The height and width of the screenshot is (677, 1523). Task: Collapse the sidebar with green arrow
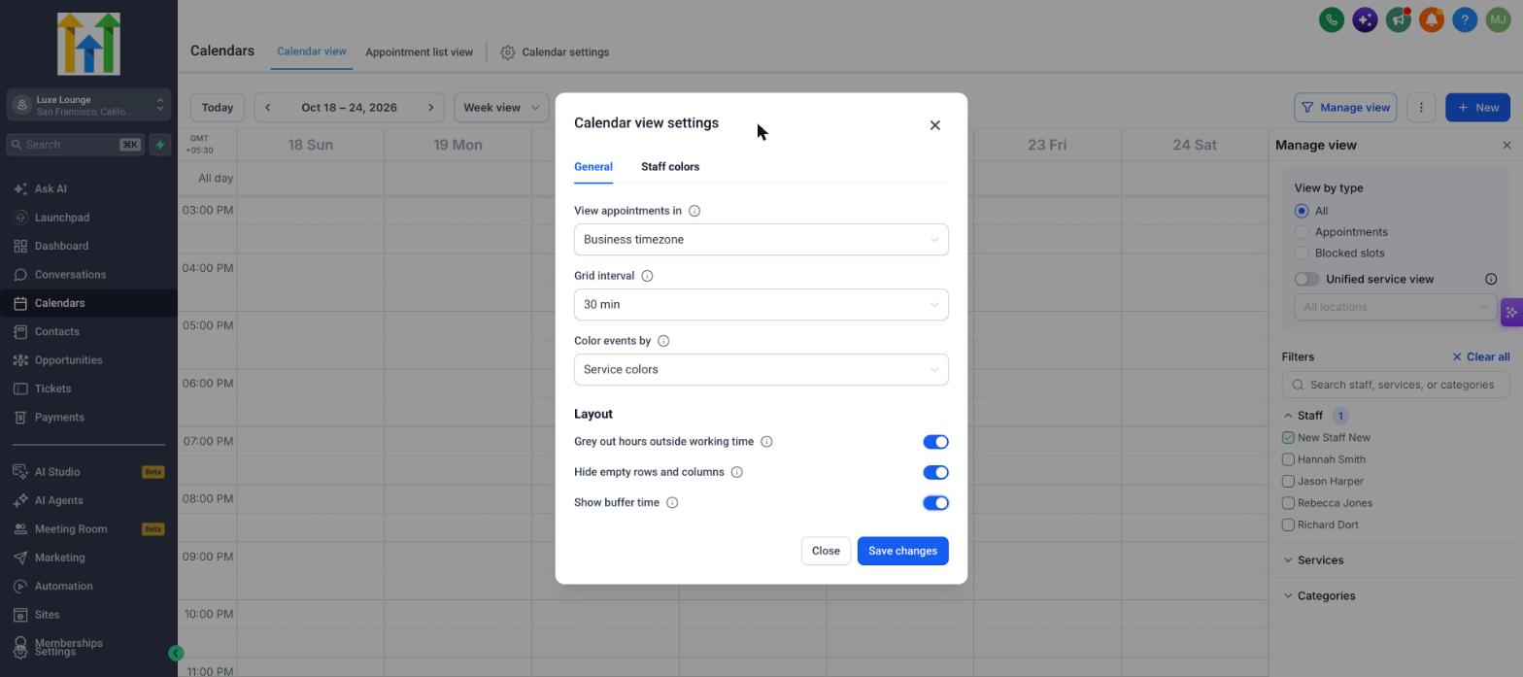pyautogui.click(x=176, y=654)
